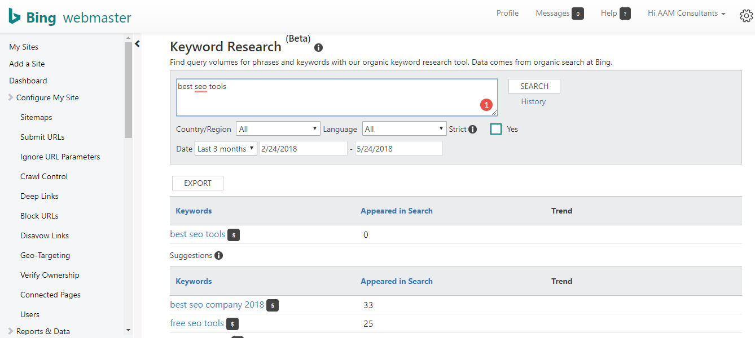Click the SEARCH button
This screenshot has height=338, width=755.
click(534, 86)
